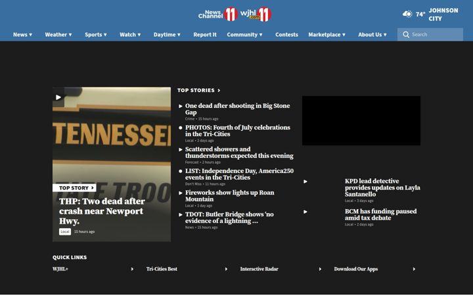This screenshot has width=473, height=296.
Task: Click the News Channel 11 logo
Action: click(218, 14)
